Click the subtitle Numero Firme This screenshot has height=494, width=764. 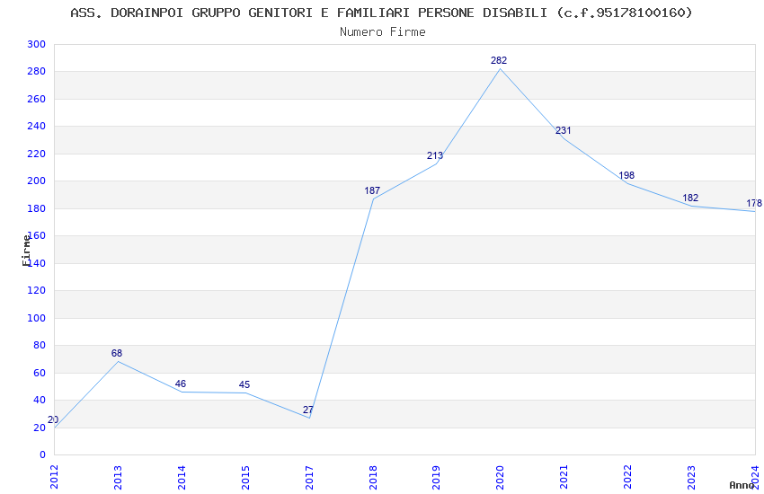click(383, 32)
